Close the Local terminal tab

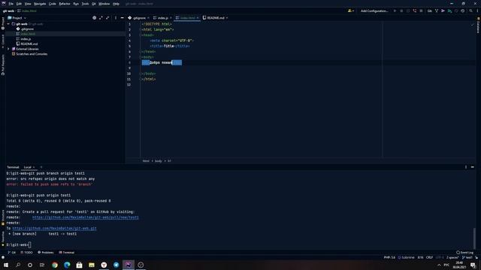[34, 167]
